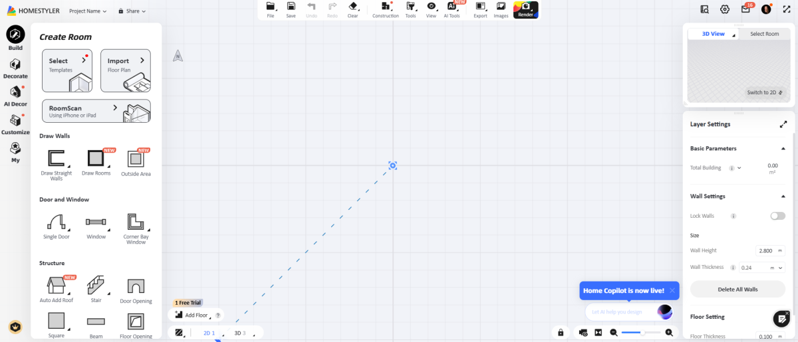Click the camera visibility icon in bottom bar

pyautogui.click(x=583, y=332)
